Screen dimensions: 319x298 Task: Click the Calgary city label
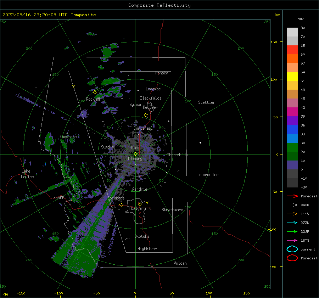click(x=138, y=208)
